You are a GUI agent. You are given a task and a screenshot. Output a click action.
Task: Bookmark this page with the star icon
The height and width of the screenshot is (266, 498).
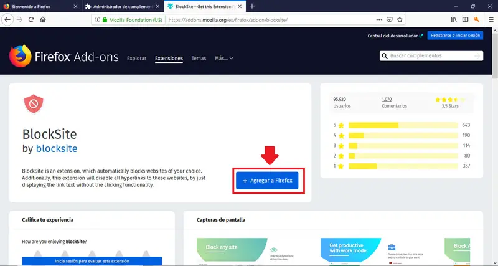(x=400, y=20)
